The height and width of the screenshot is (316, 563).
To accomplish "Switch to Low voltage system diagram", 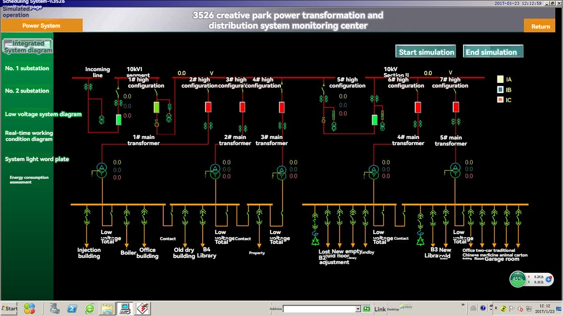I will click(43, 114).
